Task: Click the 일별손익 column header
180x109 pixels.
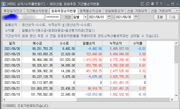Action: 89,43
